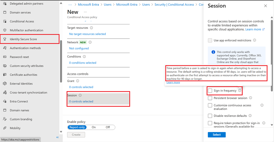The image size is (274, 142).
Task: Check Require token protection for sign-in sessions
Action: click(x=210, y=123)
